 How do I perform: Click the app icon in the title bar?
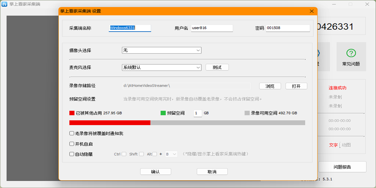(x=4, y=4)
